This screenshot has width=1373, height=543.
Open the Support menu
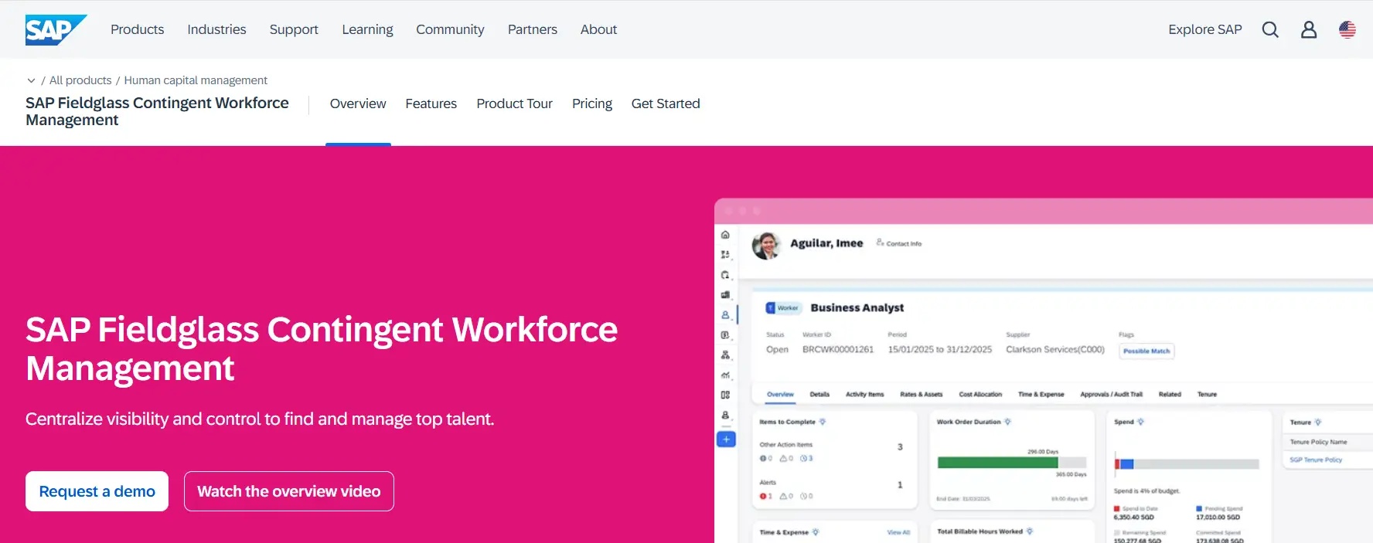point(294,29)
